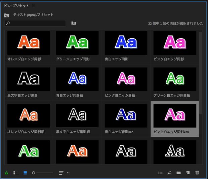Image resolution: width=208 pixels, height=179 pixels.
Task: Select 青白エッジ同影細 preset thumbnail
Action: (x=77, y=79)
